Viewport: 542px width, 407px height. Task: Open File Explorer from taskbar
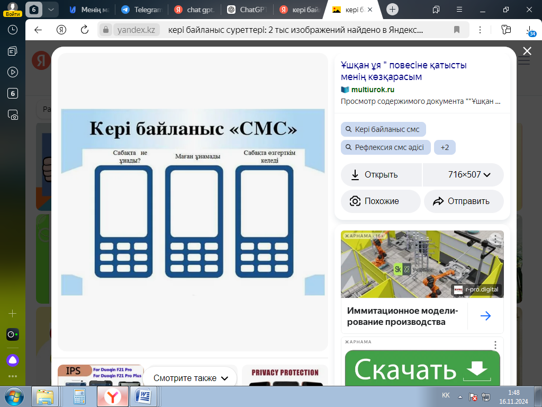[46, 397]
